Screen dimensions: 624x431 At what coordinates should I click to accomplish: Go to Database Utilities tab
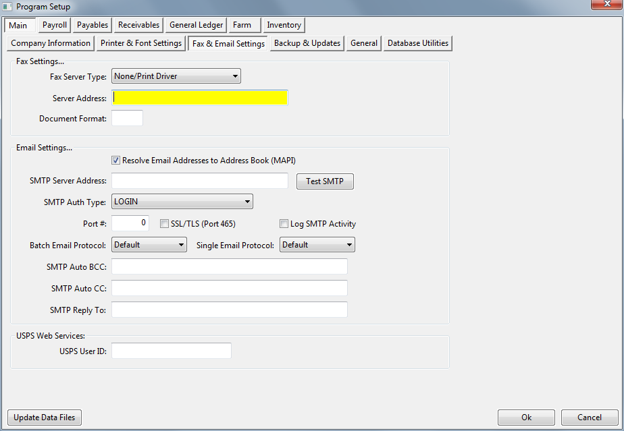point(417,43)
